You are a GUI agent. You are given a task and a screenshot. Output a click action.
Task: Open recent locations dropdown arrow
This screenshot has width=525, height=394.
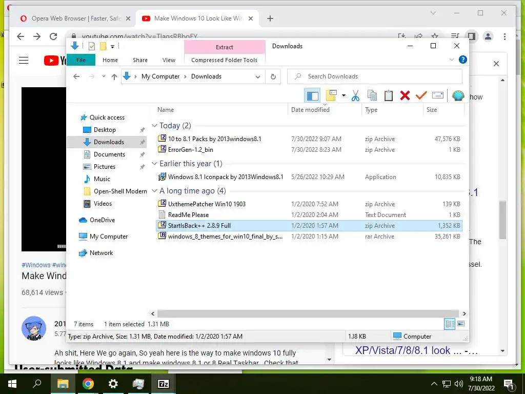click(104, 76)
